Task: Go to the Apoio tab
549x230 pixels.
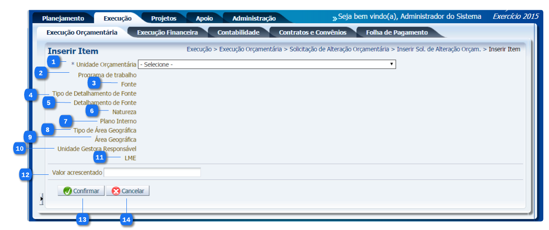Action: click(204, 18)
